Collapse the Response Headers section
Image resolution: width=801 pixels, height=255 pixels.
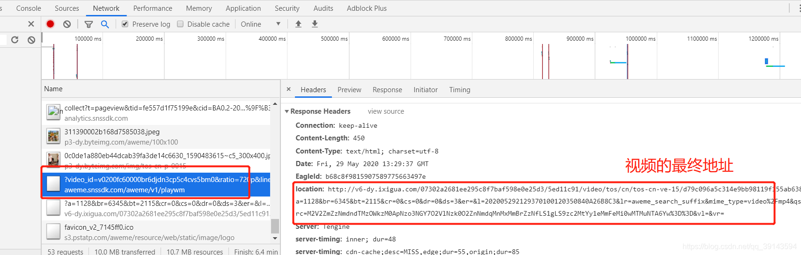[x=287, y=111]
